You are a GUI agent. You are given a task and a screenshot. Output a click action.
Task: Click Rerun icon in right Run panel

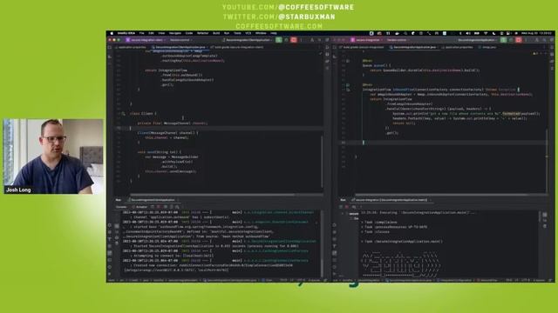(x=341, y=207)
